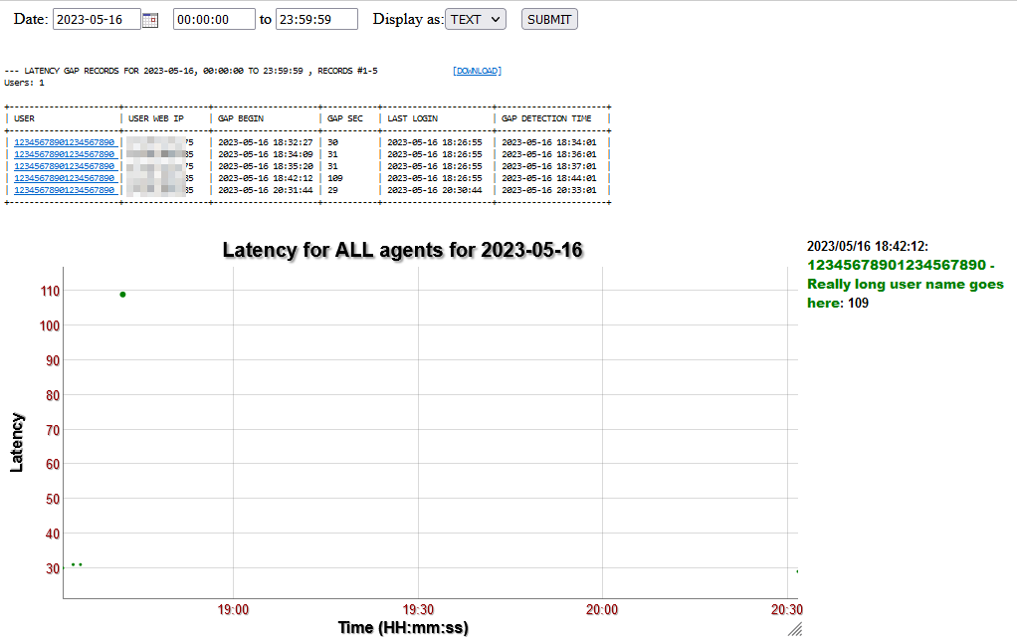Click the SUBMIT button
Viewport: 1017px width, 644px height.
[x=549, y=20]
